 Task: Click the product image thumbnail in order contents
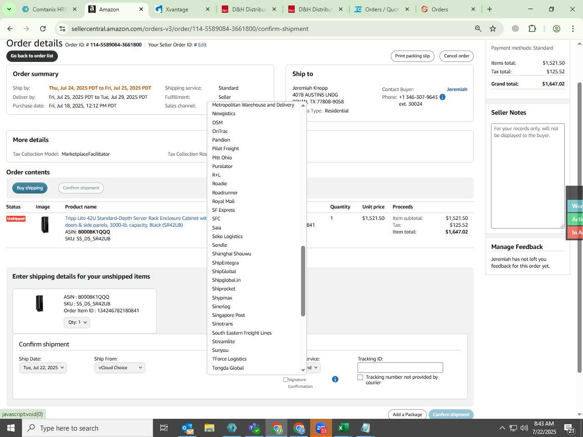click(x=45, y=225)
